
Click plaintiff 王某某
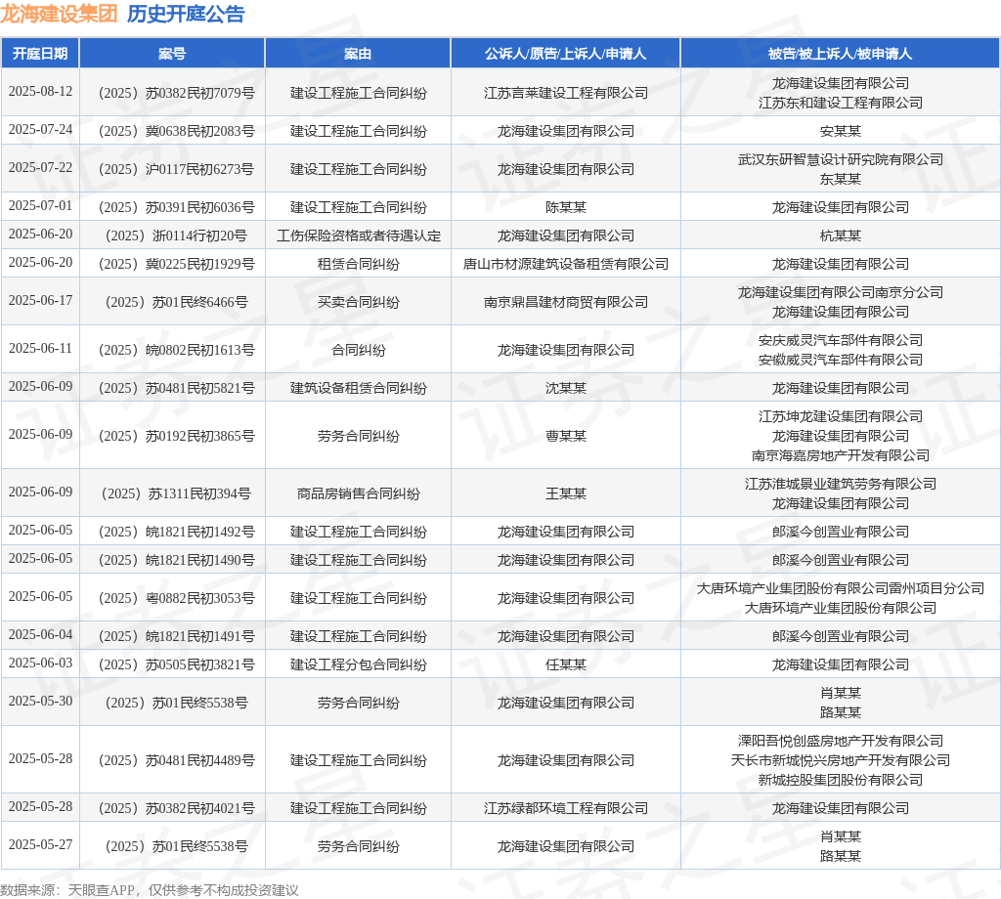click(566, 493)
